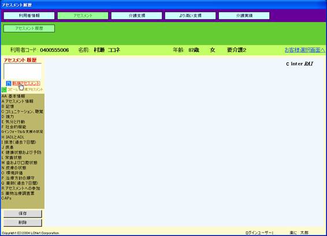Open the お客様選択画面へ link
This screenshot has height=236, width=327.
[x=304, y=50]
